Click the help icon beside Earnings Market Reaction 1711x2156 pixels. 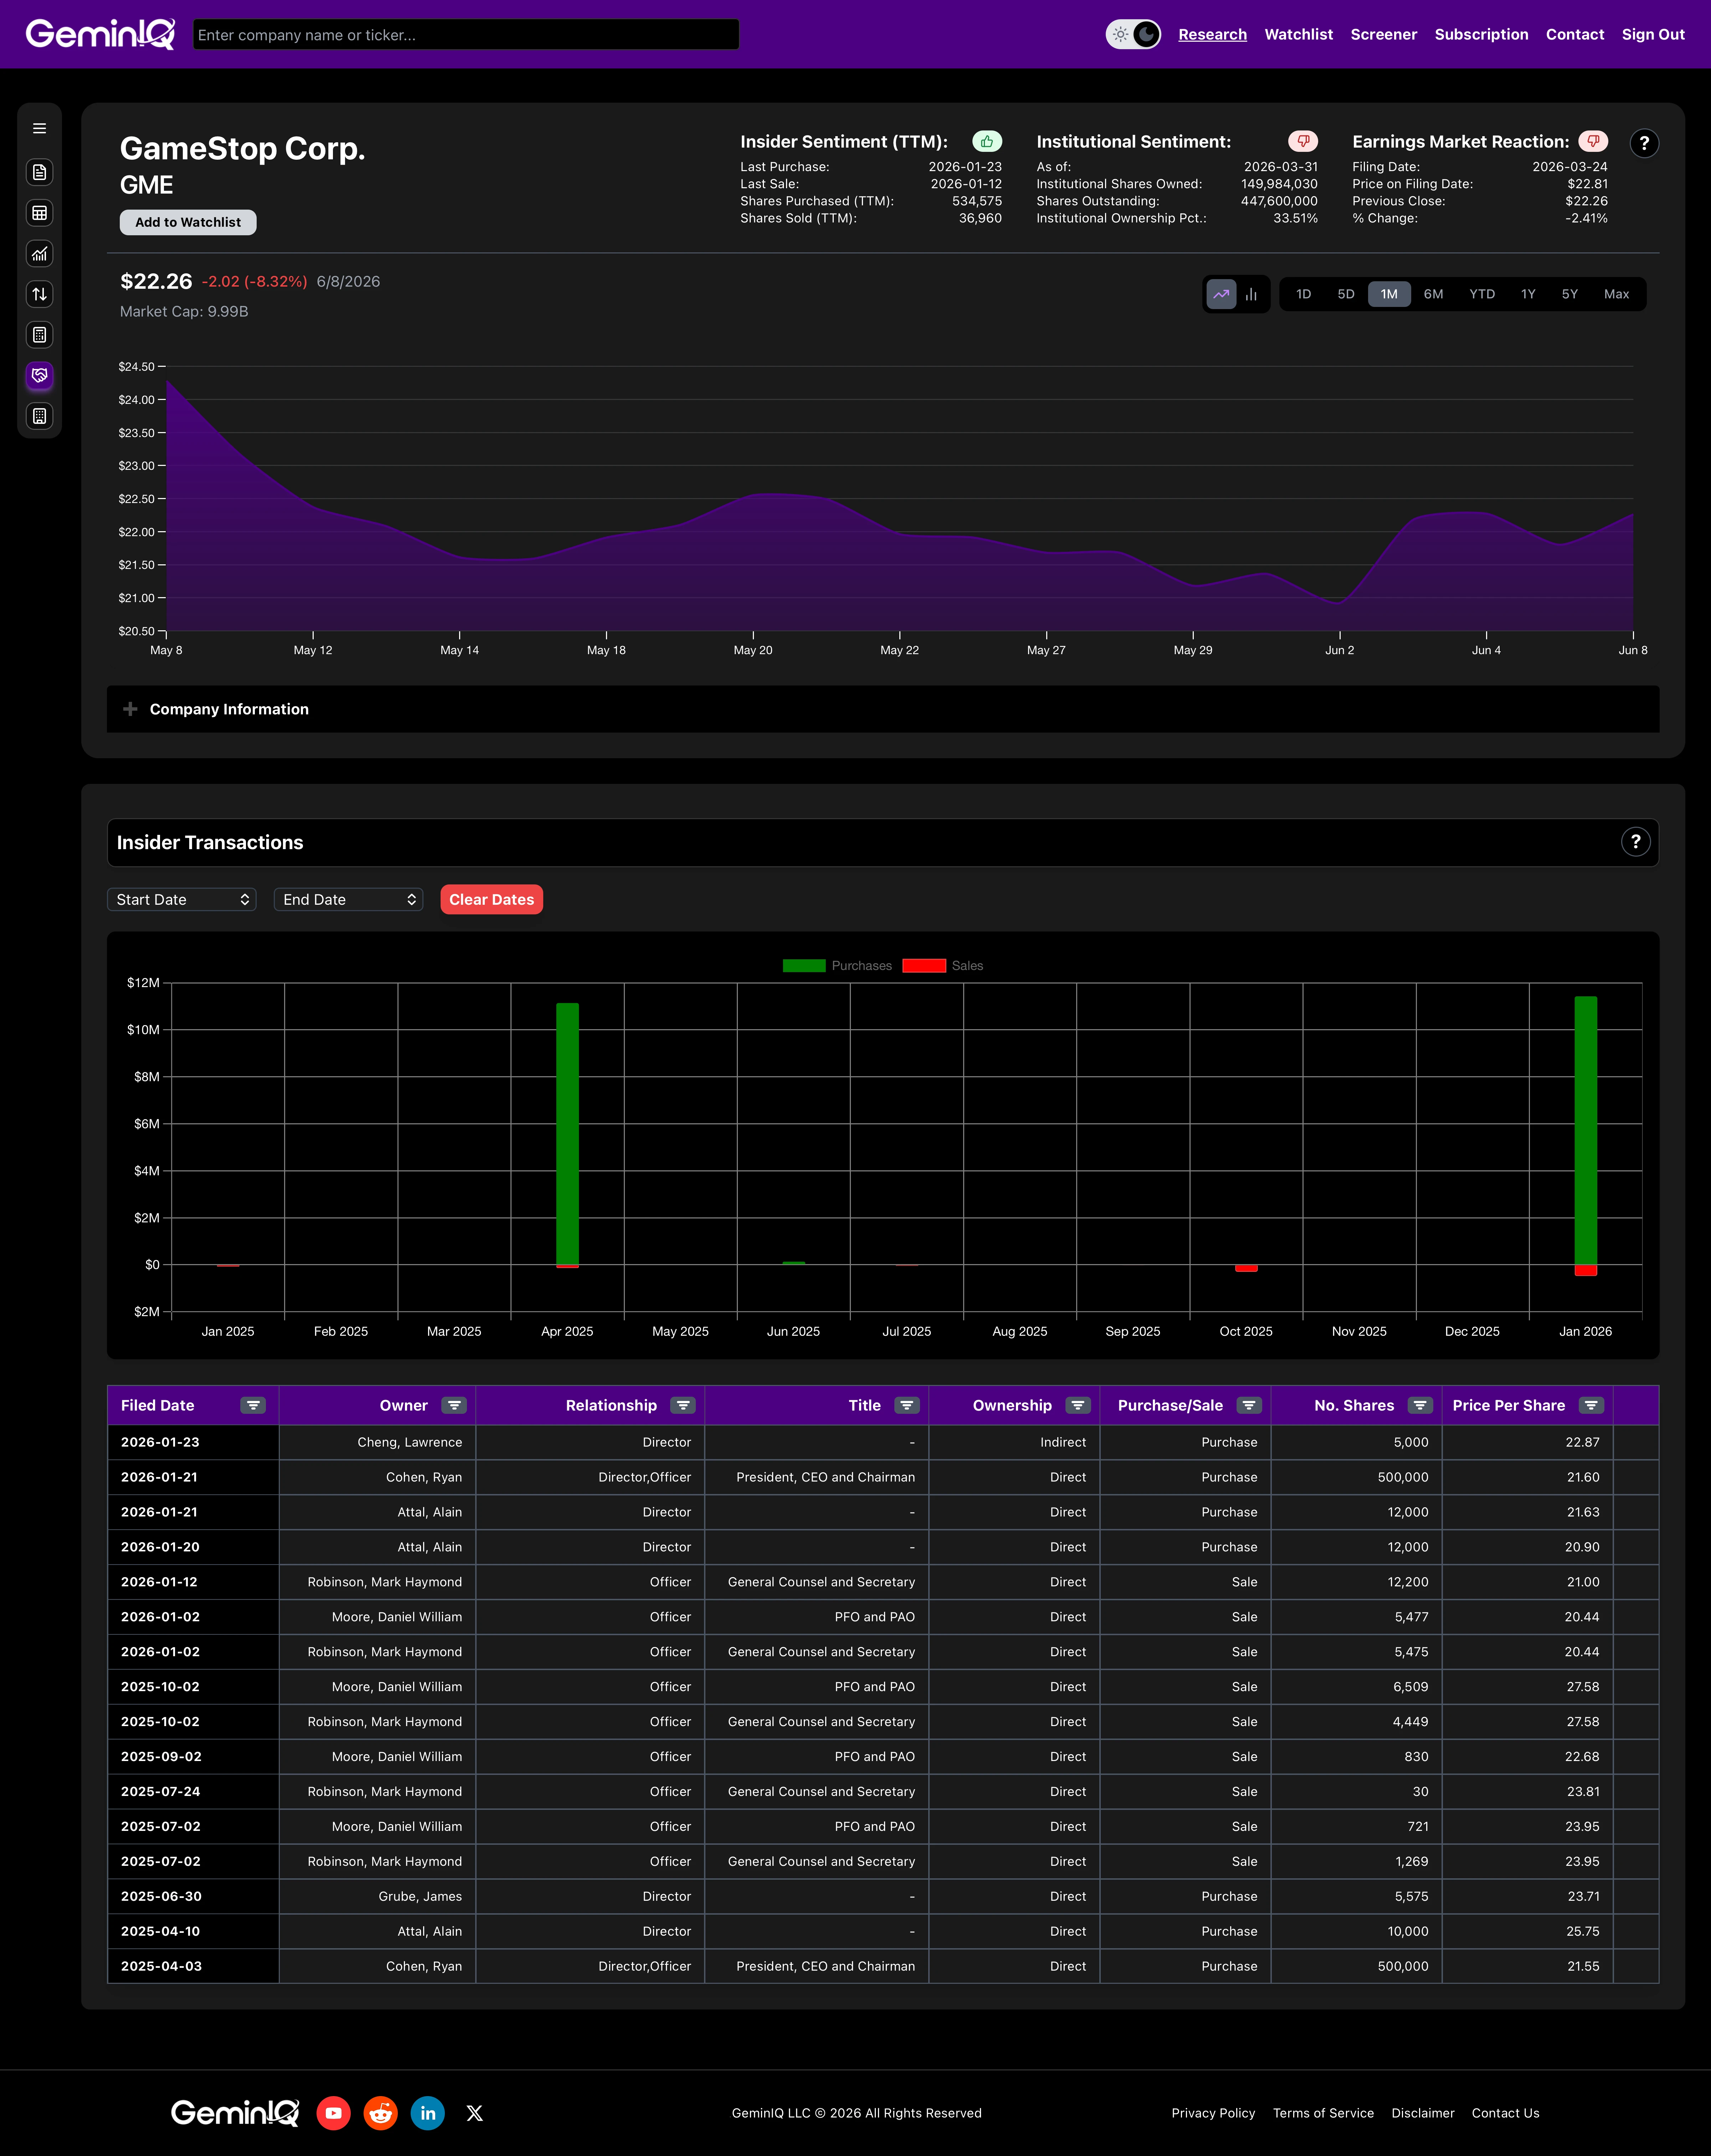[x=1644, y=143]
